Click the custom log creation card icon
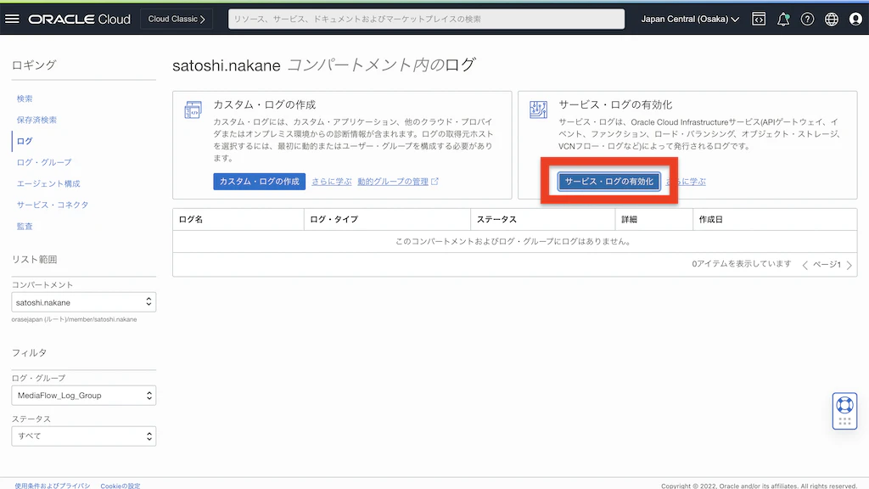869x489 pixels. (193, 110)
